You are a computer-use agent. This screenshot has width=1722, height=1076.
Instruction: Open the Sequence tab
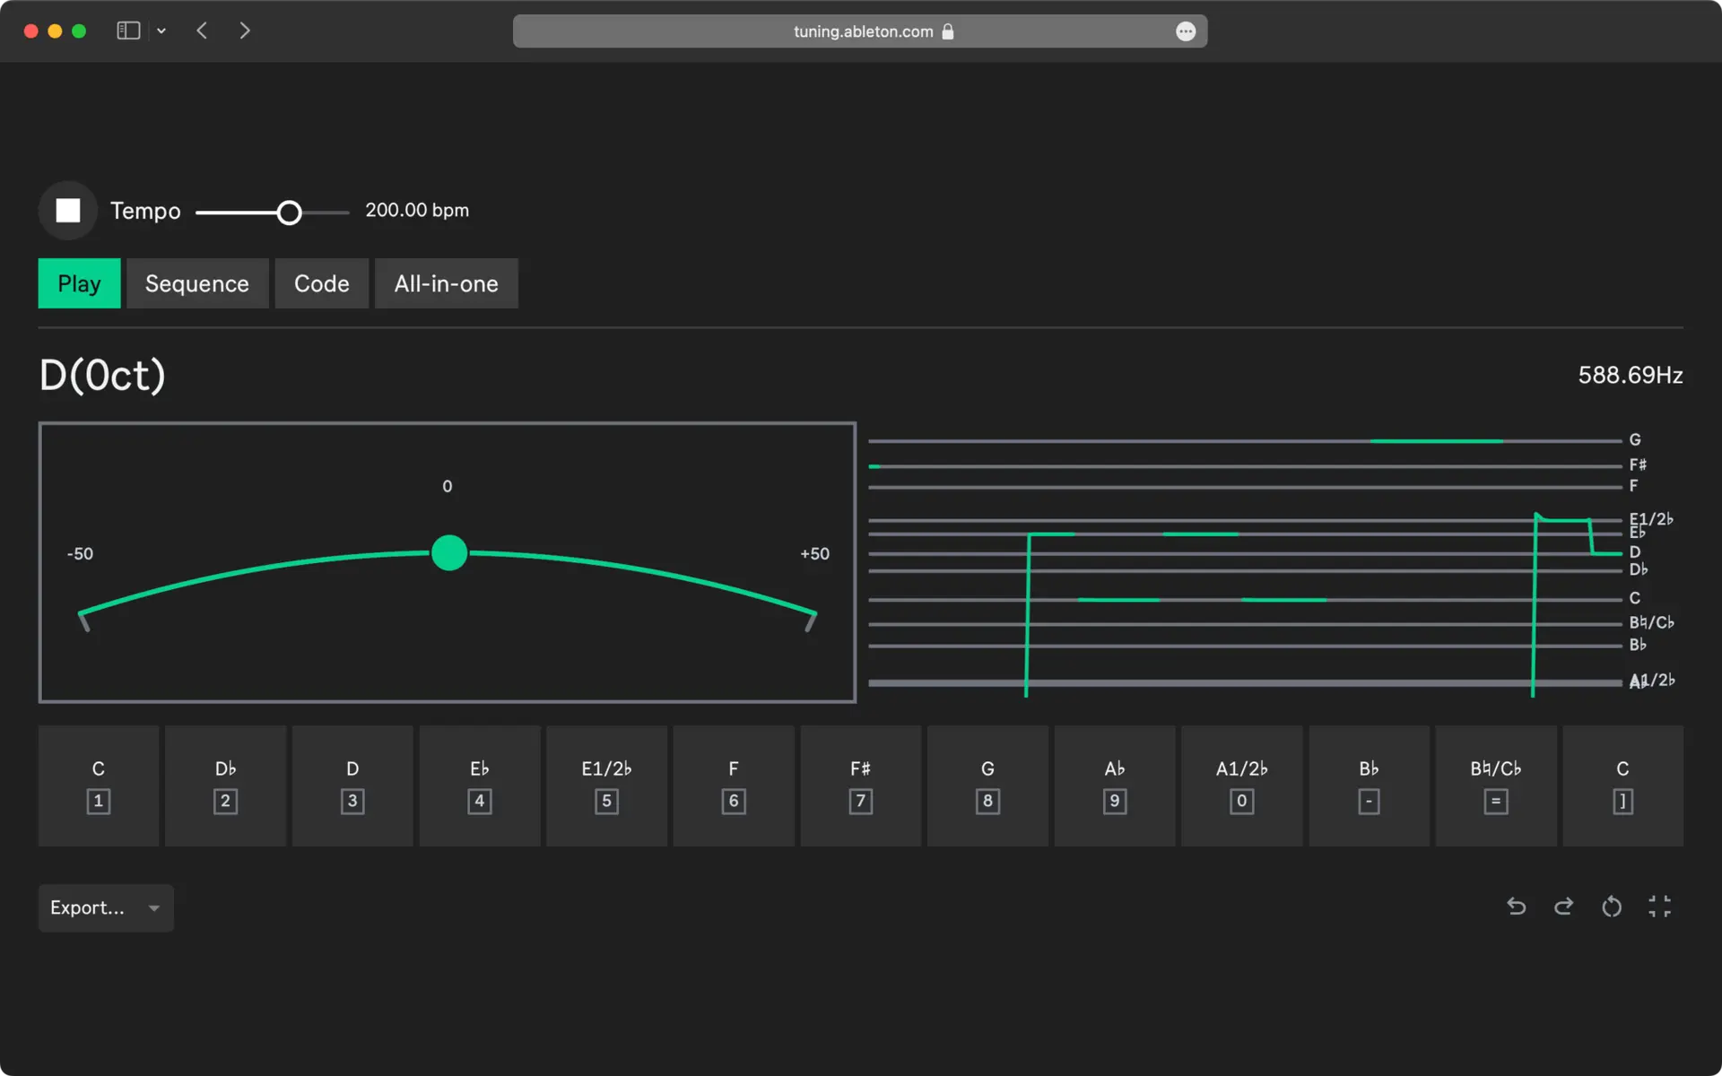coord(197,283)
